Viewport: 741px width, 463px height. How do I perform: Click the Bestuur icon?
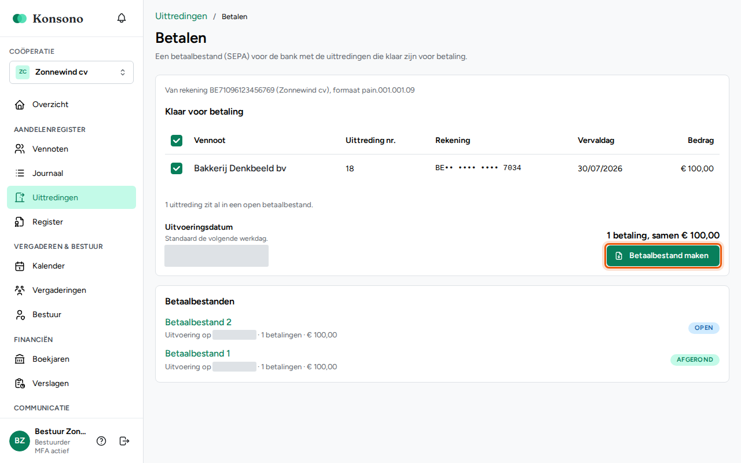click(x=20, y=315)
